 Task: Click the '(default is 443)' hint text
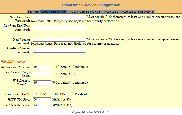(62, 105)
